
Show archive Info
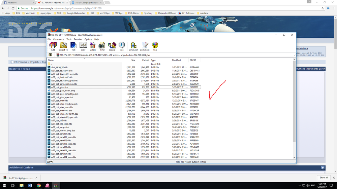122,46
